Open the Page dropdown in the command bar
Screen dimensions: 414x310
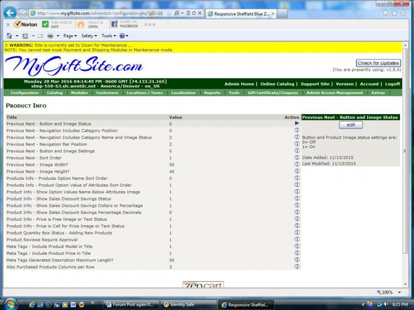click(70, 36)
